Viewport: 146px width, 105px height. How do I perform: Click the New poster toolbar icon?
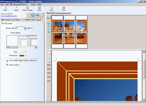[x=5, y=8]
